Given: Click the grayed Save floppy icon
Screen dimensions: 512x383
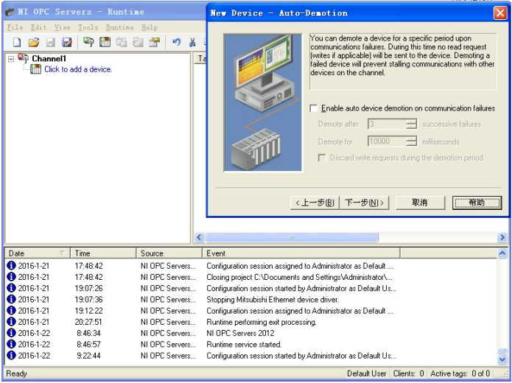Looking at the screenshot, I should click(x=50, y=42).
